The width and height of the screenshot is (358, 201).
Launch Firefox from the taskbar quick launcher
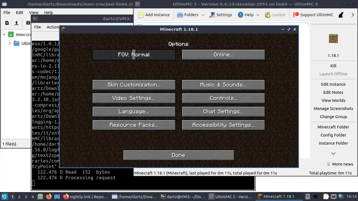[49, 197]
